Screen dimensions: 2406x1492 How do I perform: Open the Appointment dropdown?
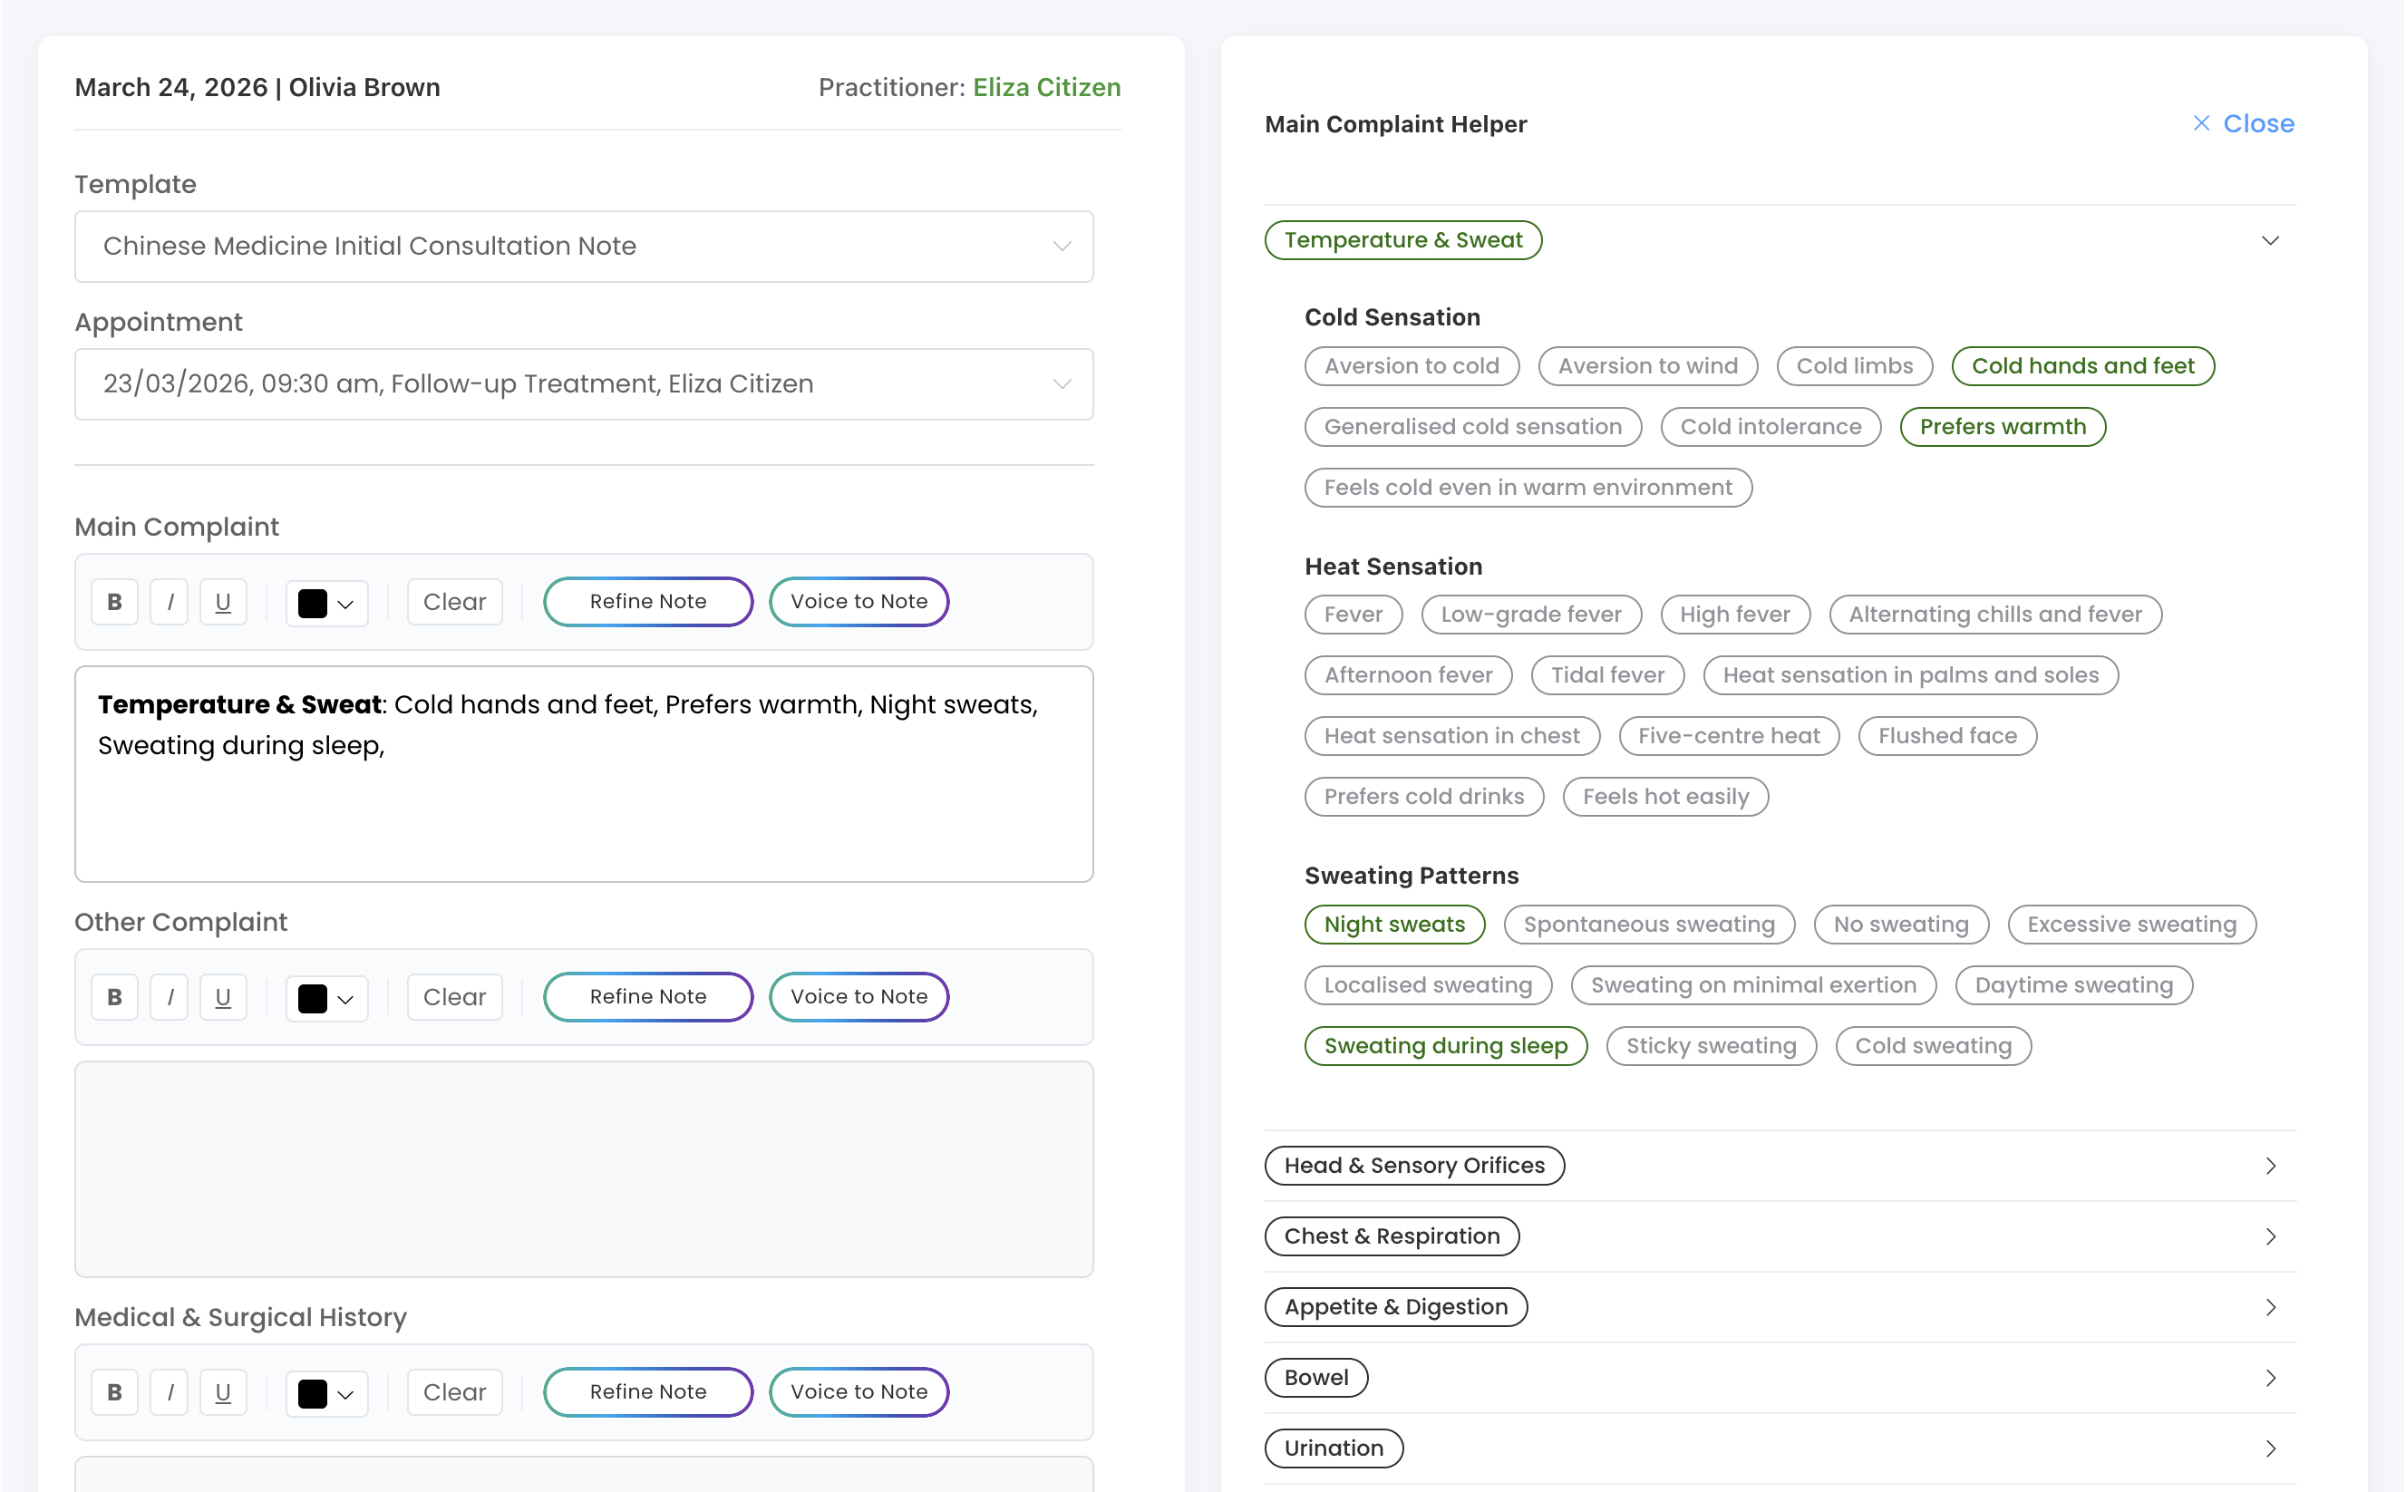583,383
